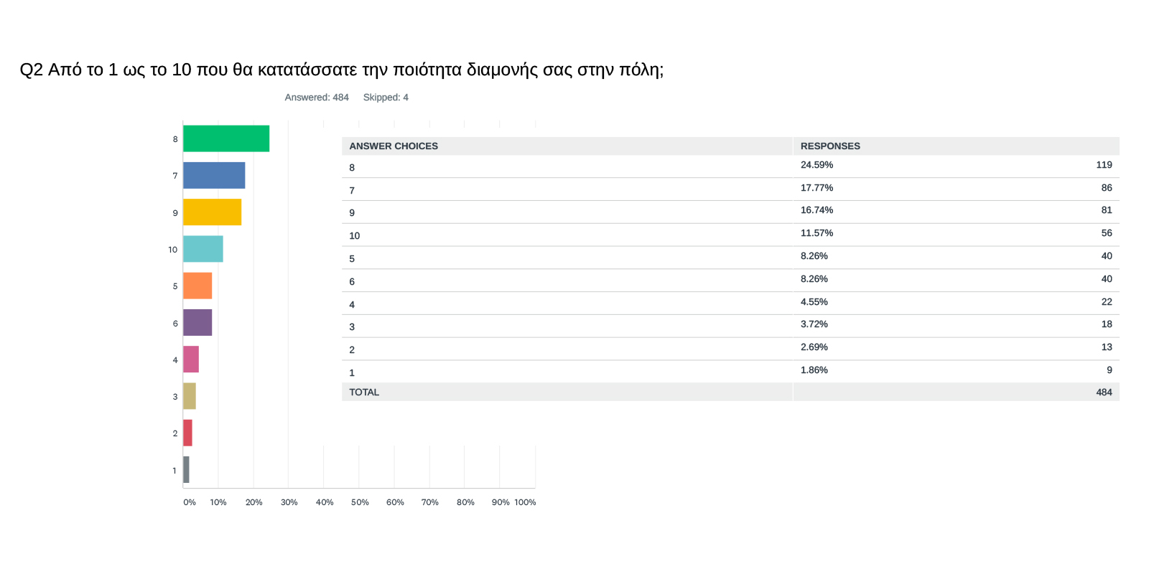Click the tan bar for answer 3
The width and height of the screenshot is (1149, 574).
[190, 396]
